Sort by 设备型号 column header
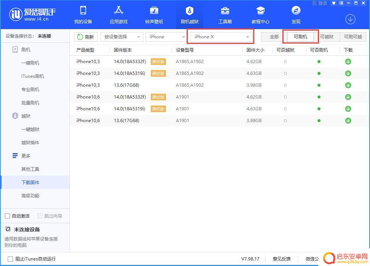 coord(185,50)
